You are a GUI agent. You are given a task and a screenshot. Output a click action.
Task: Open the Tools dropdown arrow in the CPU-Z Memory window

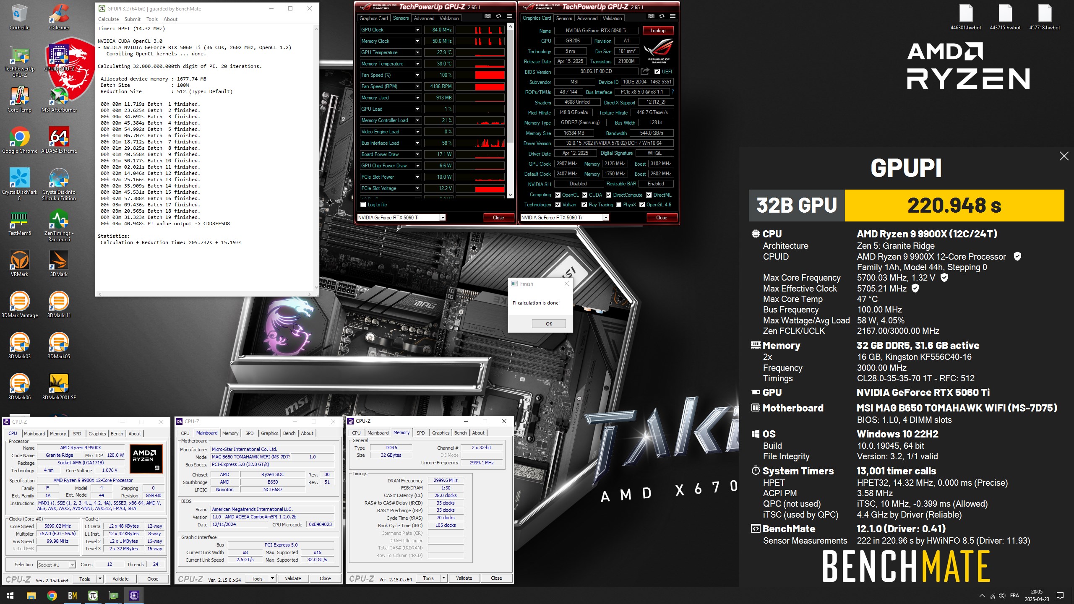443,578
